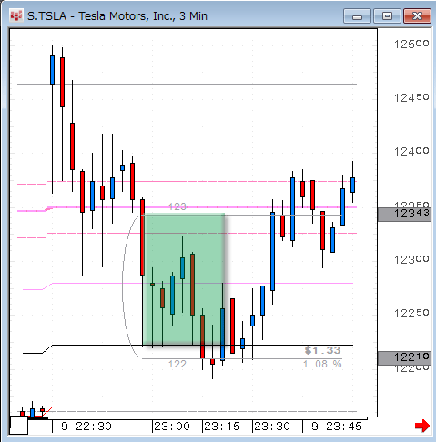Click the 12300 price axis label

point(411,259)
